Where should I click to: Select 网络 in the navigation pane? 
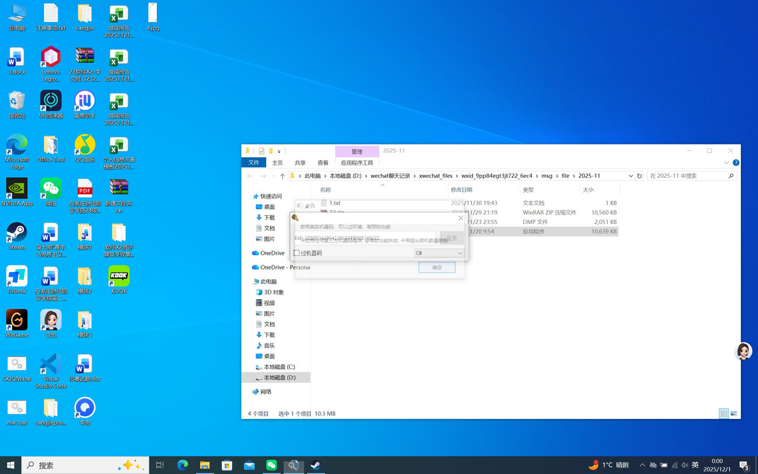266,392
